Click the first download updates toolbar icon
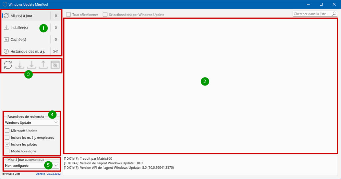Screen dimensions: 341x179 coord(20,65)
